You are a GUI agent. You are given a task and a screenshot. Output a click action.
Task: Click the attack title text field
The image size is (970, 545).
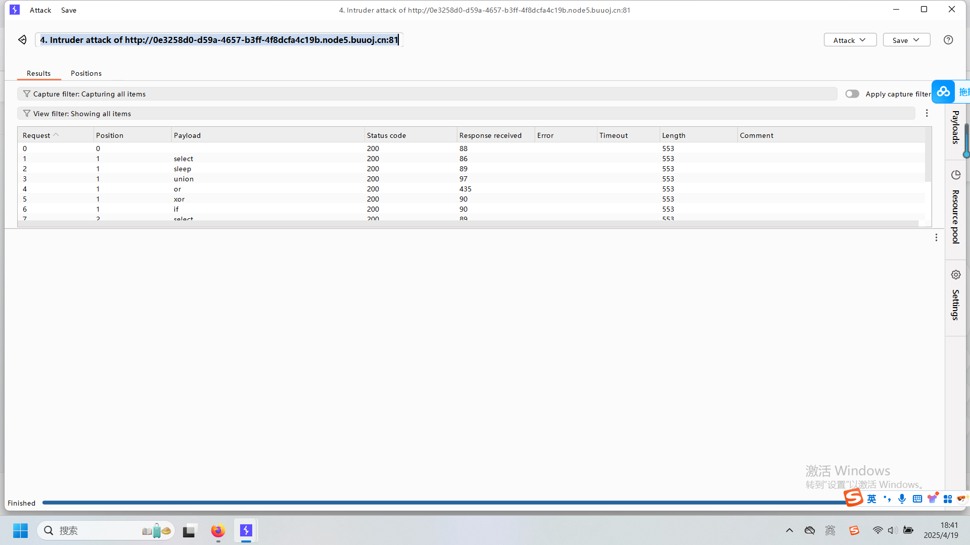pyautogui.click(x=219, y=40)
